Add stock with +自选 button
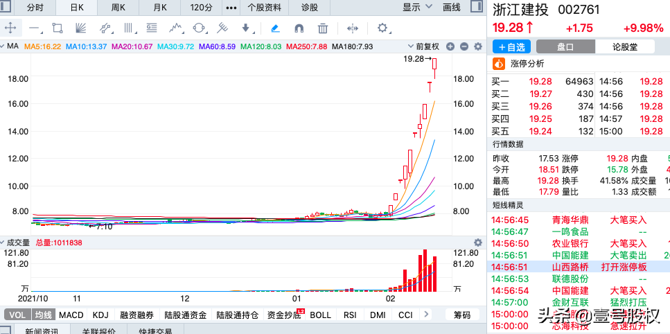This screenshot has width=670, height=334. (x=511, y=46)
